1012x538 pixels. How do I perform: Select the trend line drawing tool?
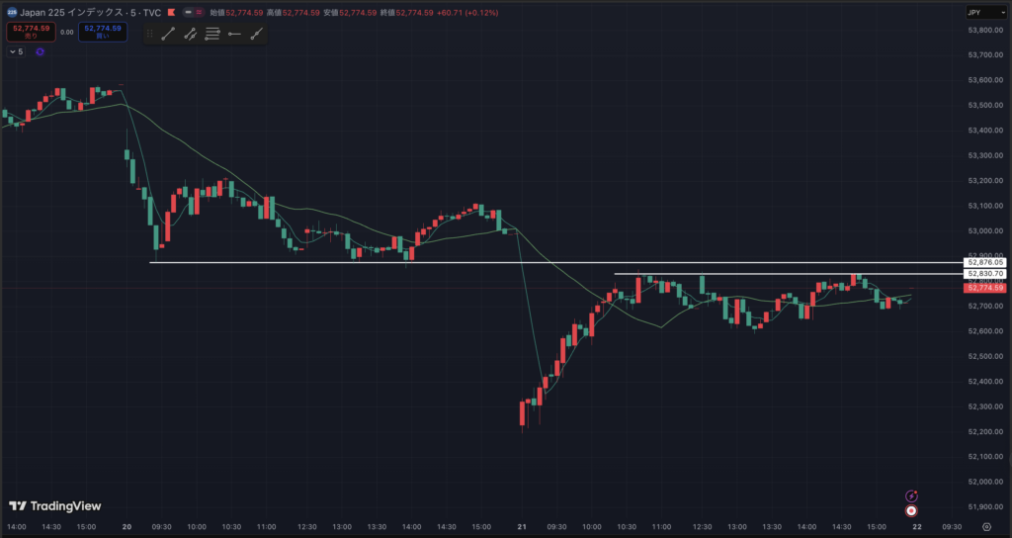[167, 34]
